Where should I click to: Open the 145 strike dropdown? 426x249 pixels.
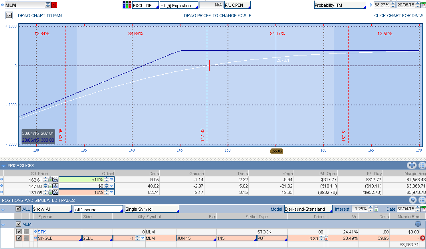[x=237, y=238]
